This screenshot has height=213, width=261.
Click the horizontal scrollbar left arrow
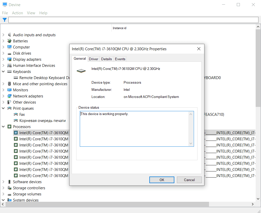3,204
